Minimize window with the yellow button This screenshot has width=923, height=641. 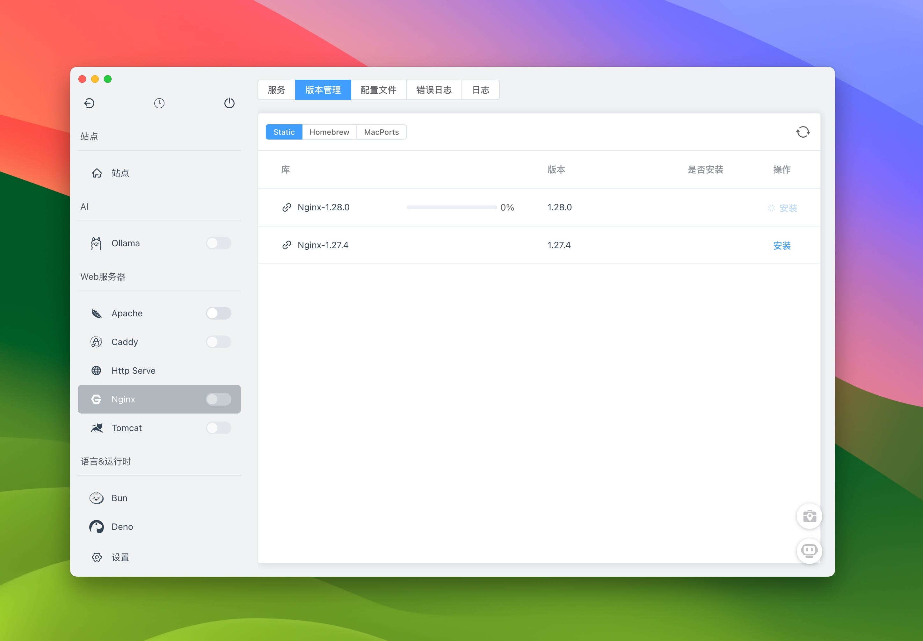point(95,79)
